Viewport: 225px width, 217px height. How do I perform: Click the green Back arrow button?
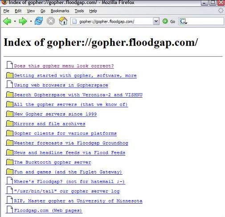pos(7,21)
